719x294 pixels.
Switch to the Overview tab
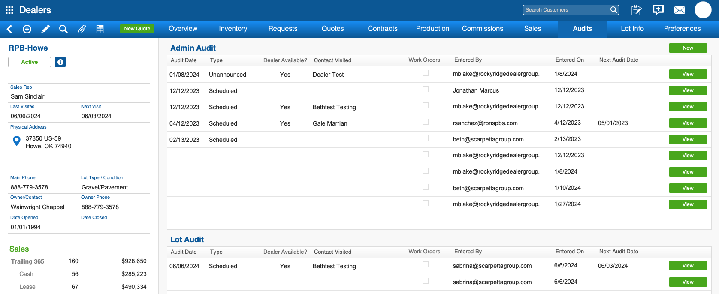click(183, 29)
